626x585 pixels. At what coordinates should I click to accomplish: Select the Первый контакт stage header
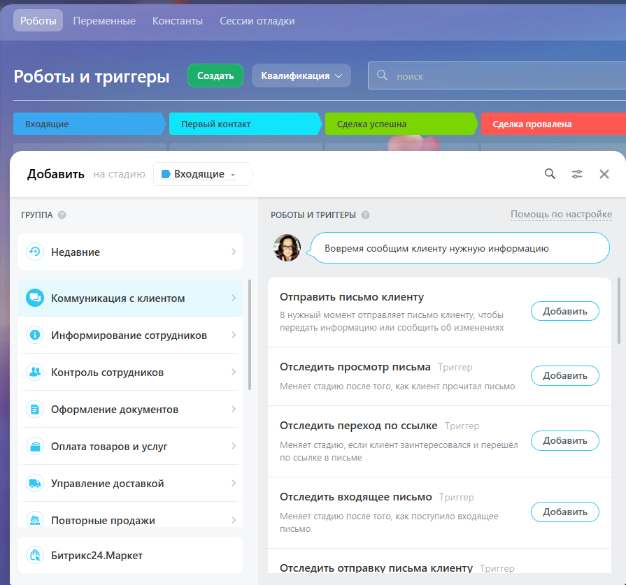click(x=245, y=124)
